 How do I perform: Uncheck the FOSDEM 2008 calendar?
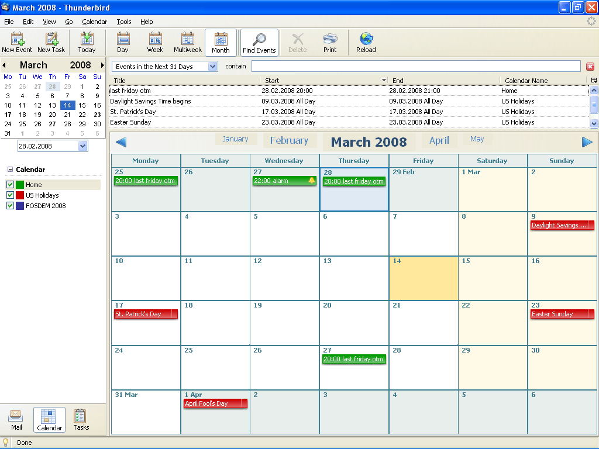pyautogui.click(x=11, y=206)
